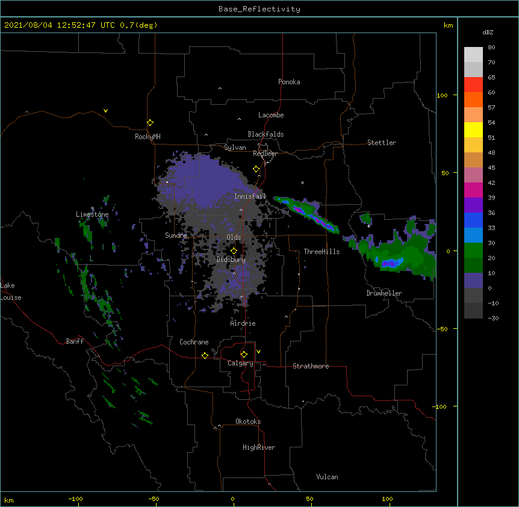Click the Olds label

(234, 237)
